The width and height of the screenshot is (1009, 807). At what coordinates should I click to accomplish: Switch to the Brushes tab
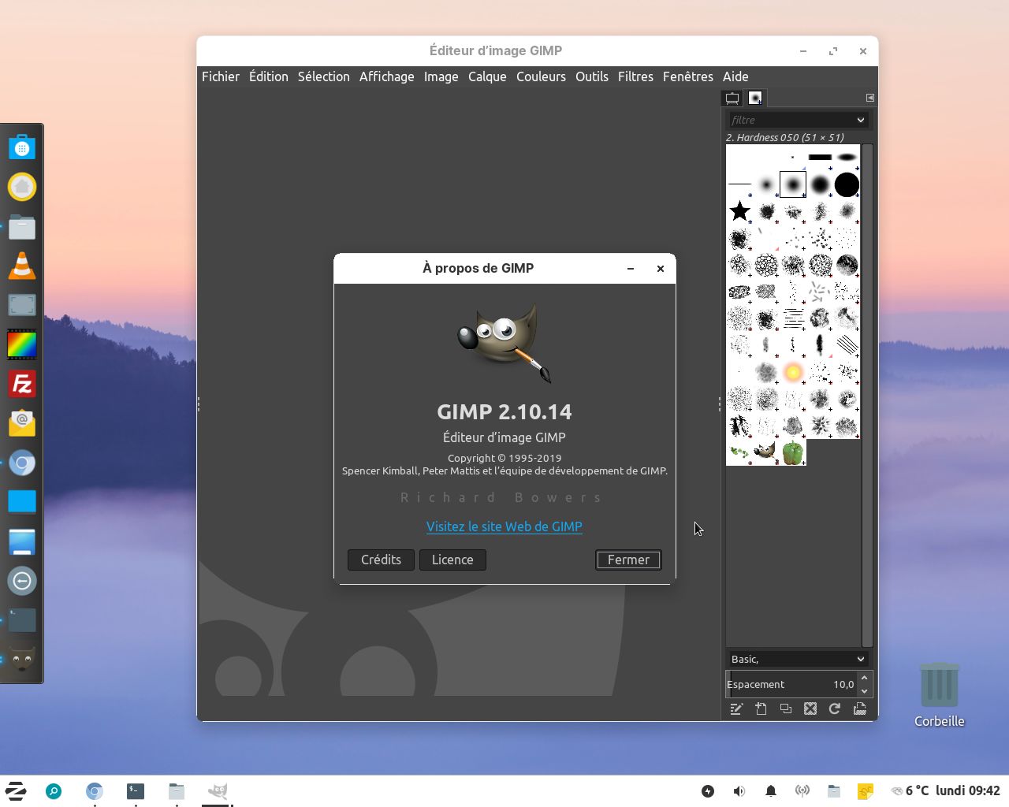point(755,98)
